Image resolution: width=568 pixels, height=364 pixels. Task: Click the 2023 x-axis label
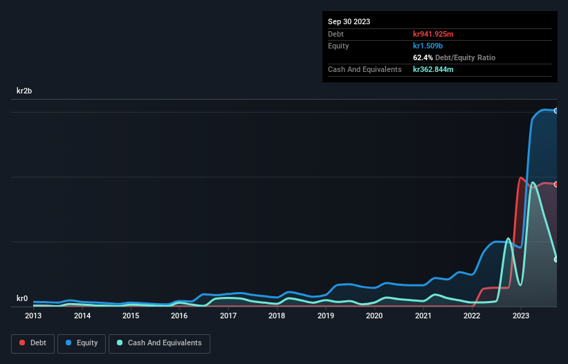tap(520, 316)
